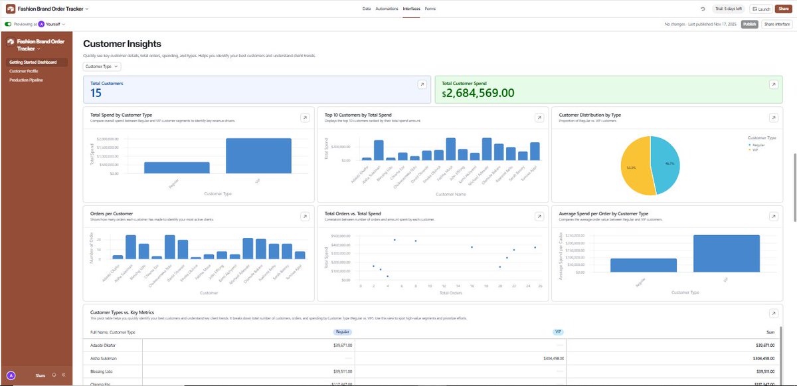Open the Production Pipeline page
This screenshot has width=797, height=386.
pyautogui.click(x=27, y=80)
